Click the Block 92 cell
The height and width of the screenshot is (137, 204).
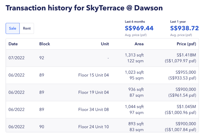42,58
